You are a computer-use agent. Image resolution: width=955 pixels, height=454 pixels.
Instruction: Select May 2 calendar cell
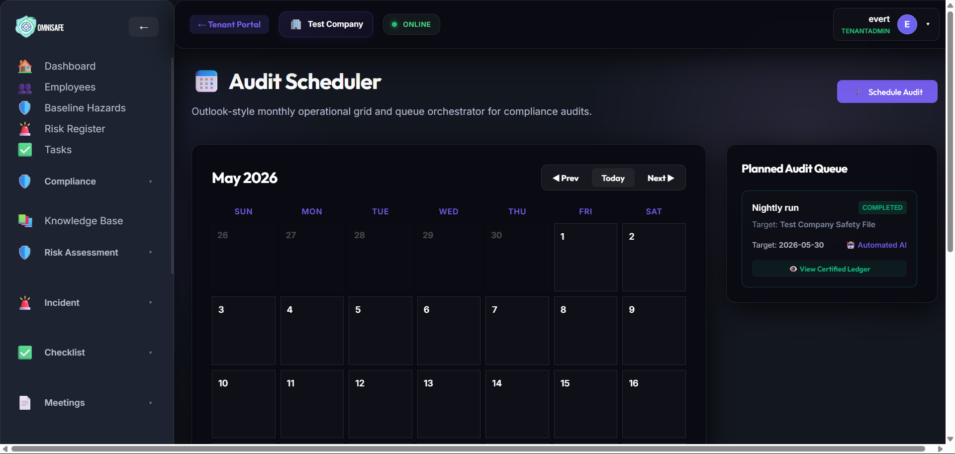[x=654, y=257]
